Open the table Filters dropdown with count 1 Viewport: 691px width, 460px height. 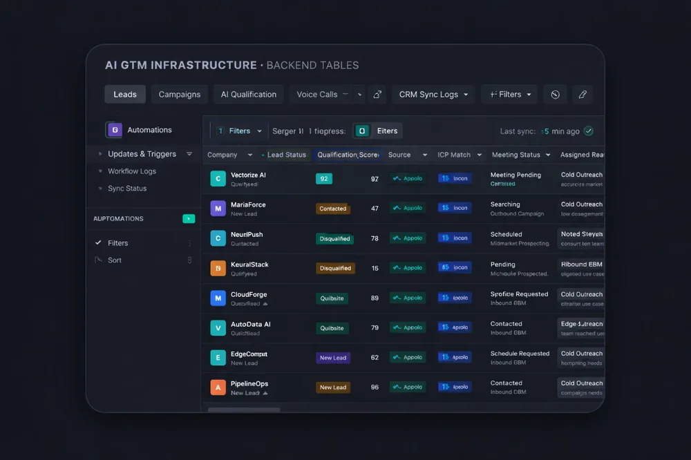240,131
